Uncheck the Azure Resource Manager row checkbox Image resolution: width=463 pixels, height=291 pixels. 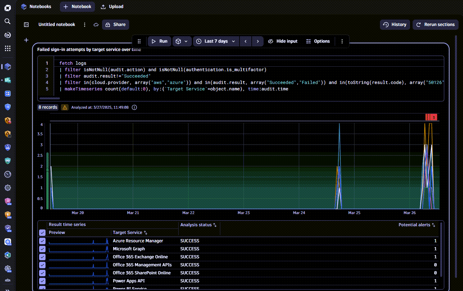tap(42, 241)
